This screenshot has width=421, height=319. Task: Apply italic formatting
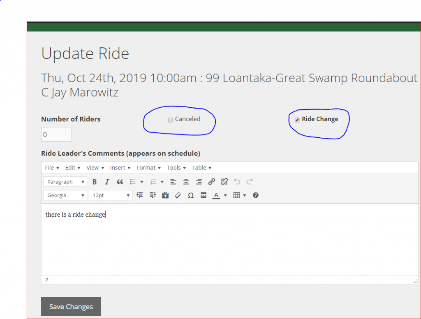(x=107, y=182)
